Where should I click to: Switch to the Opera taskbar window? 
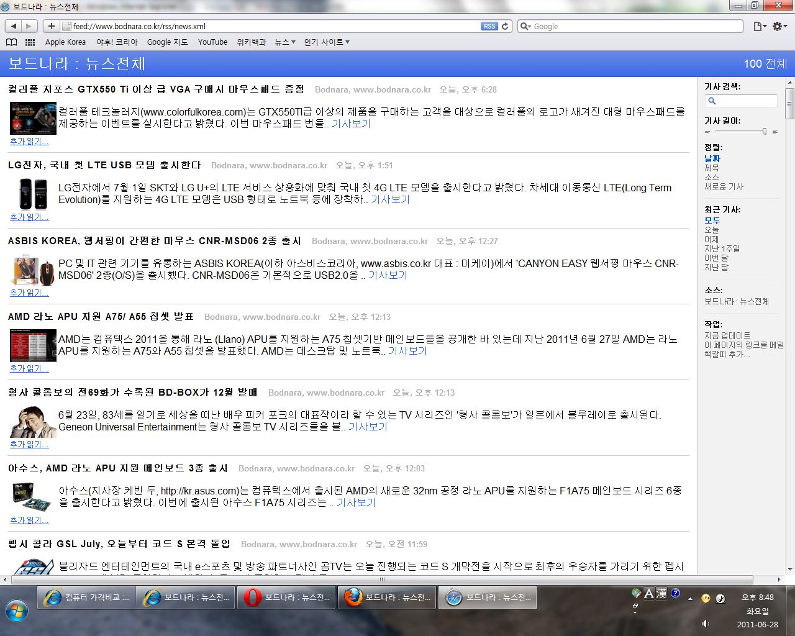[x=286, y=597]
